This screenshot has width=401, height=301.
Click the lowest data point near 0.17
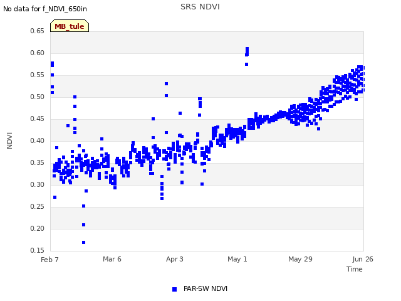click(83, 243)
